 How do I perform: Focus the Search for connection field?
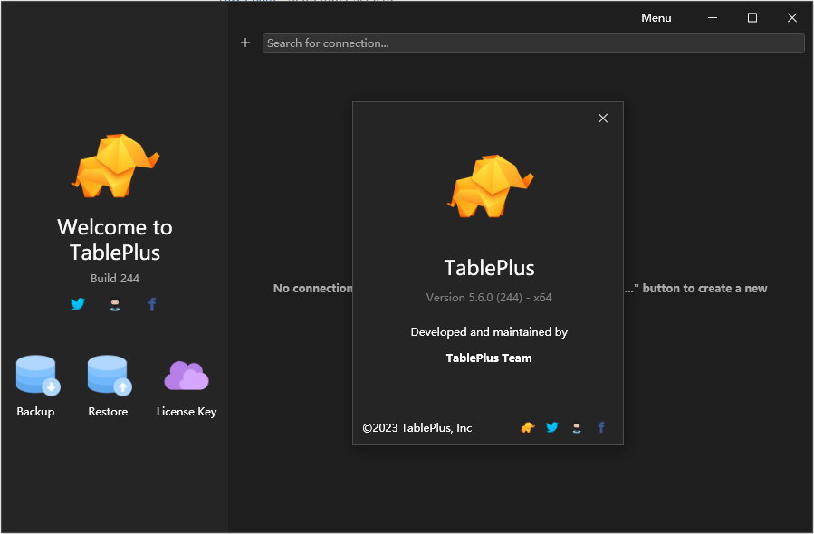[533, 43]
